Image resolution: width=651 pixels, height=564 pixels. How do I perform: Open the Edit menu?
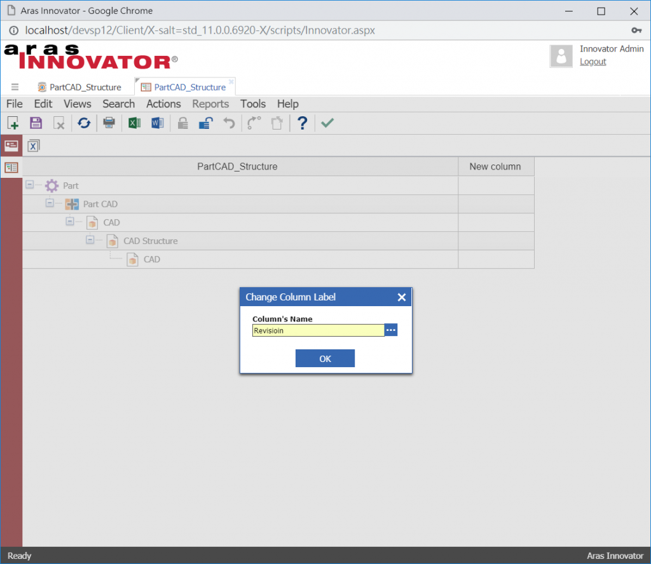click(x=43, y=104)
